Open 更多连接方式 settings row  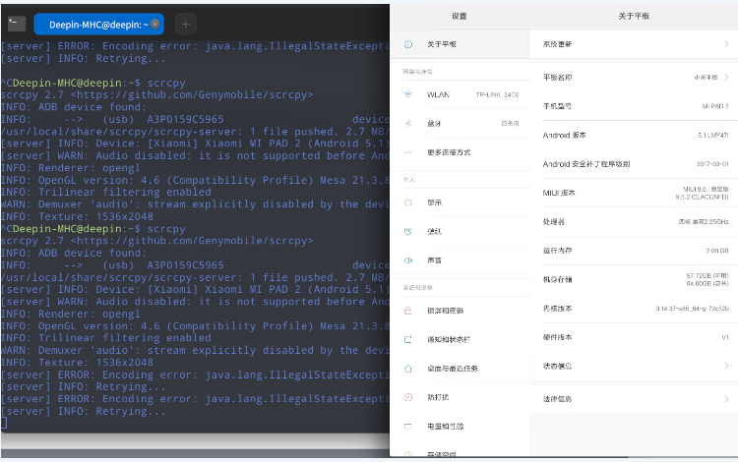(460, 152)
